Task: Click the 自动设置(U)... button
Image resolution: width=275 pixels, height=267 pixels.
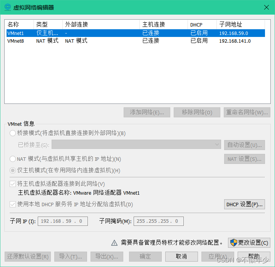Action: [245, 145]
